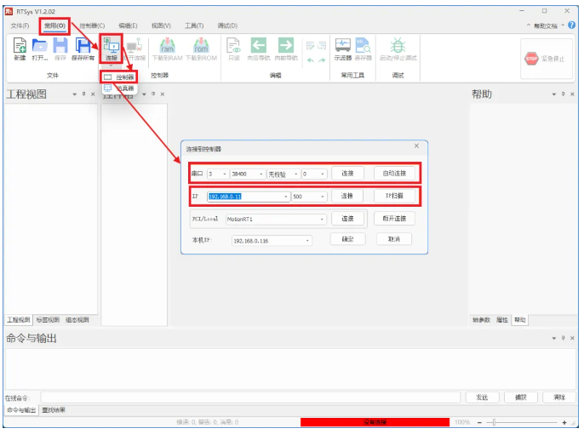Click the small redo arrow in 编辑 group

[322, 60]
